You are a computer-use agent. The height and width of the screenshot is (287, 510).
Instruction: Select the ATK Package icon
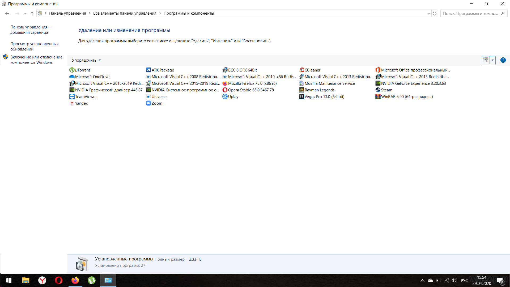pyautogui.click(x=148, y=70)
